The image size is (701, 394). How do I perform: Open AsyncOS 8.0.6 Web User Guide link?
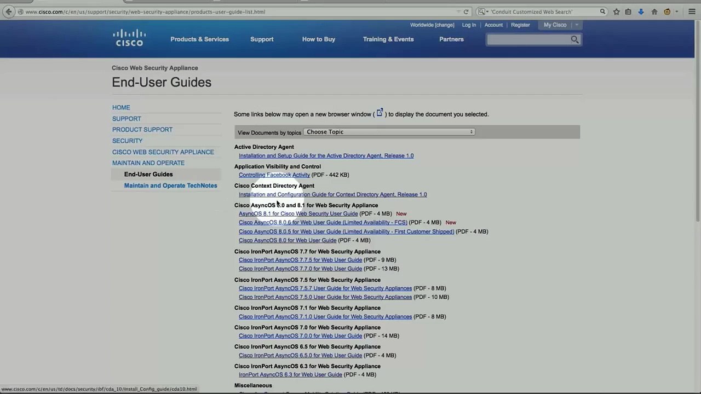click(x=323, y=223)
